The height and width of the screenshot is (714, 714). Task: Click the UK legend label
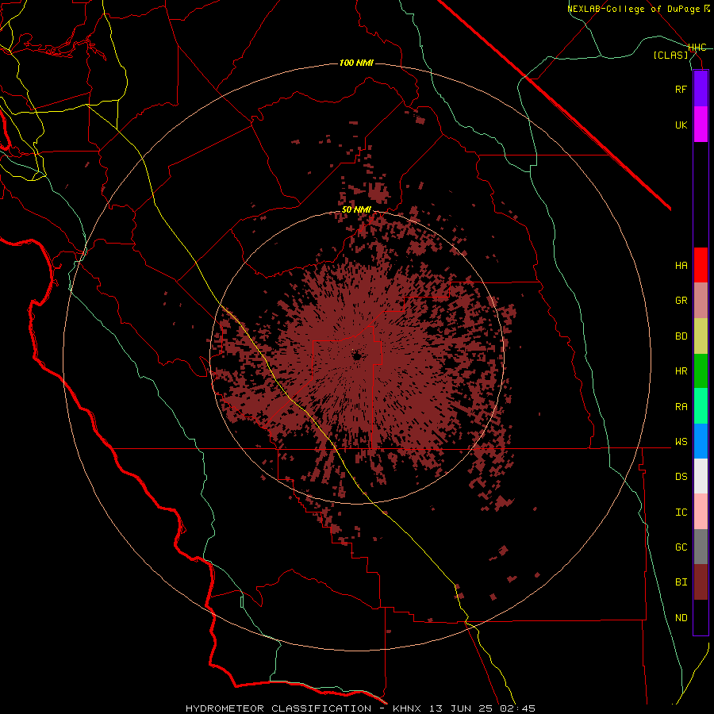[x=681, y=125]
